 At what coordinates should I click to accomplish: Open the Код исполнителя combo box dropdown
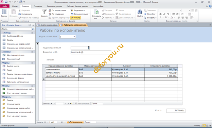coord(74,37)
